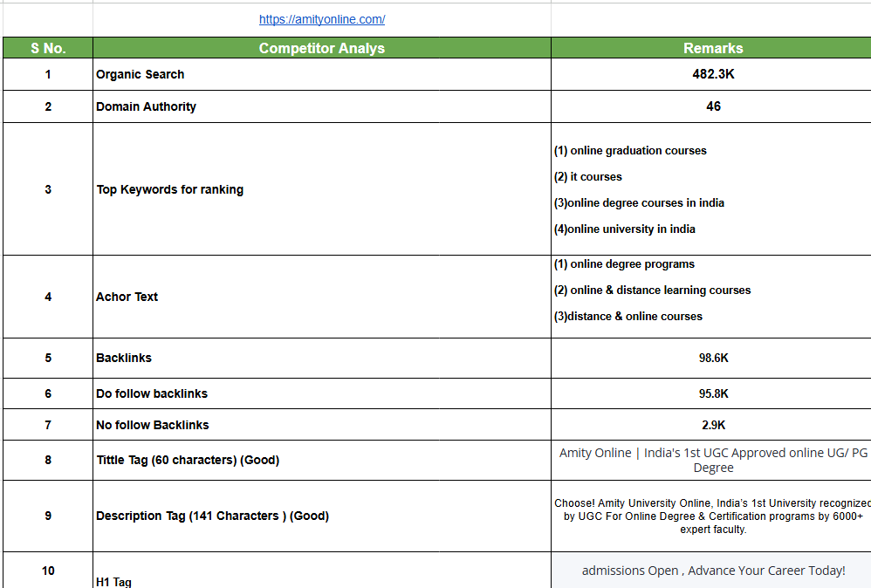Screen dimensions: 871x588
Task: Click the '482.3K' value cell
Action: click(711, 74)
